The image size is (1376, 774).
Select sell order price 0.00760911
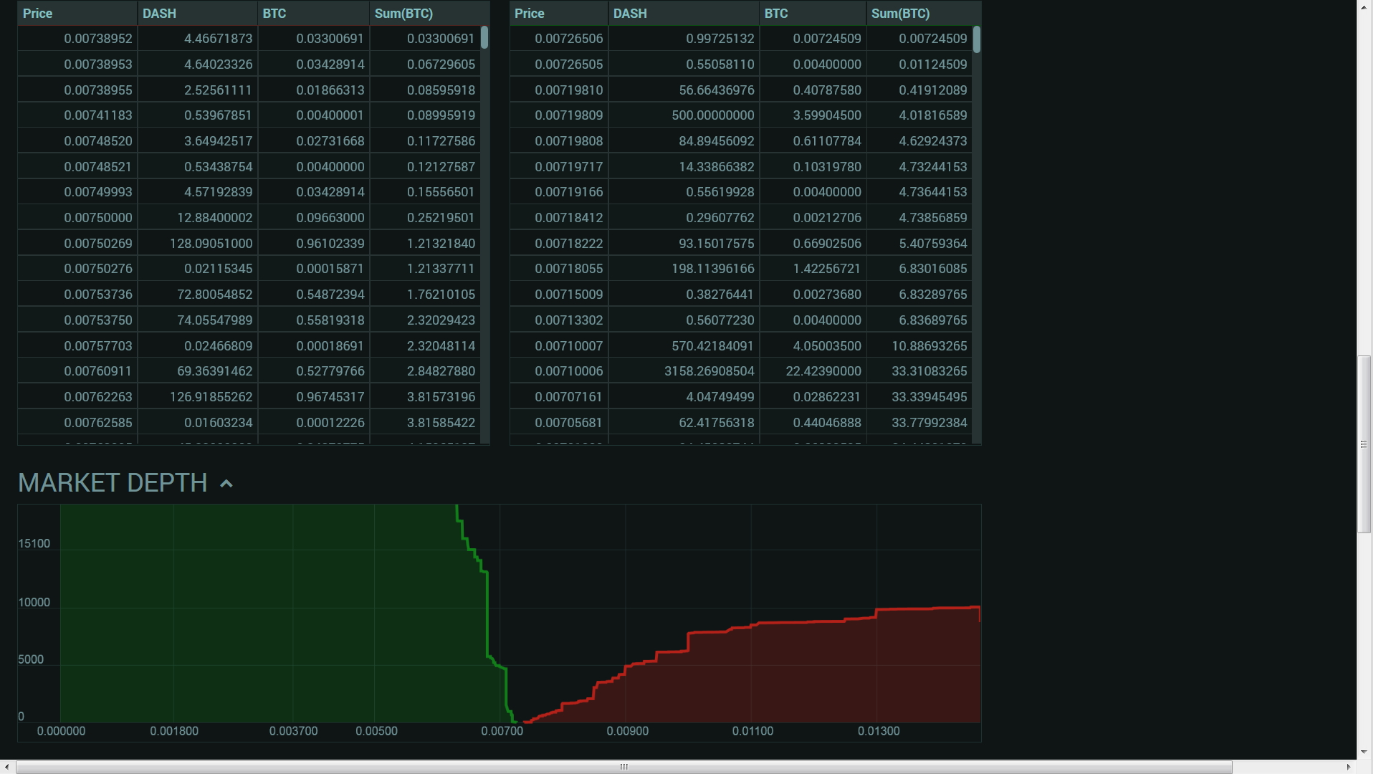coord(98,371)
